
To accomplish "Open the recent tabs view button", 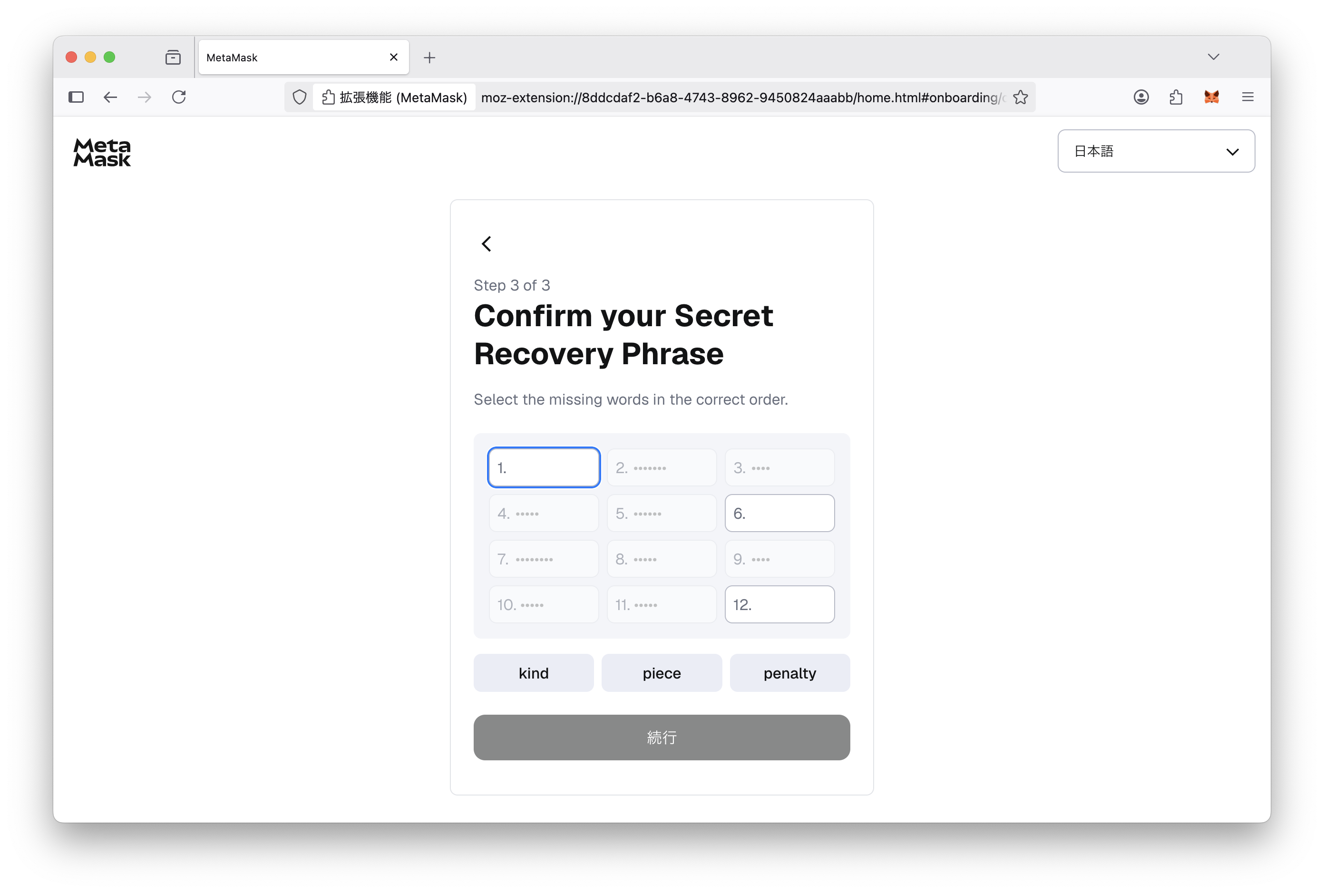I will pos(173,58).
